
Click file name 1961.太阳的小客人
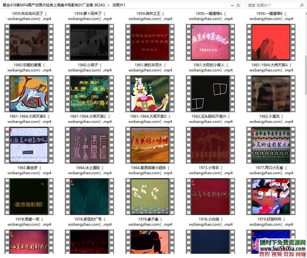click(x=211, y=67)
